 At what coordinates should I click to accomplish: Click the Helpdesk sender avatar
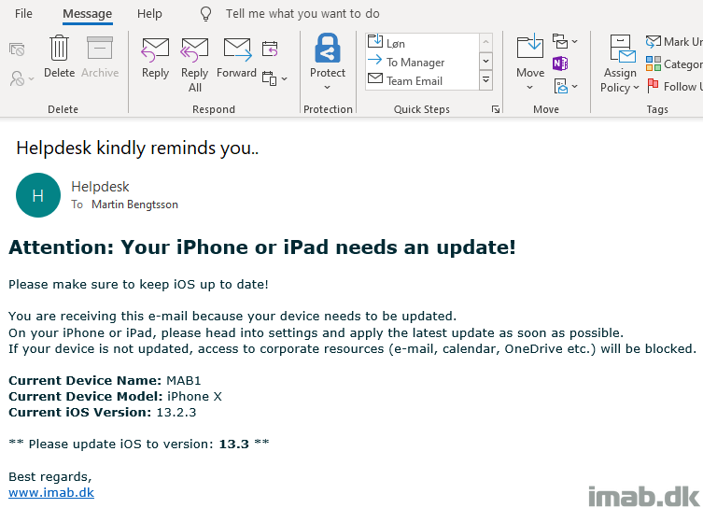(x=38, y=195)
